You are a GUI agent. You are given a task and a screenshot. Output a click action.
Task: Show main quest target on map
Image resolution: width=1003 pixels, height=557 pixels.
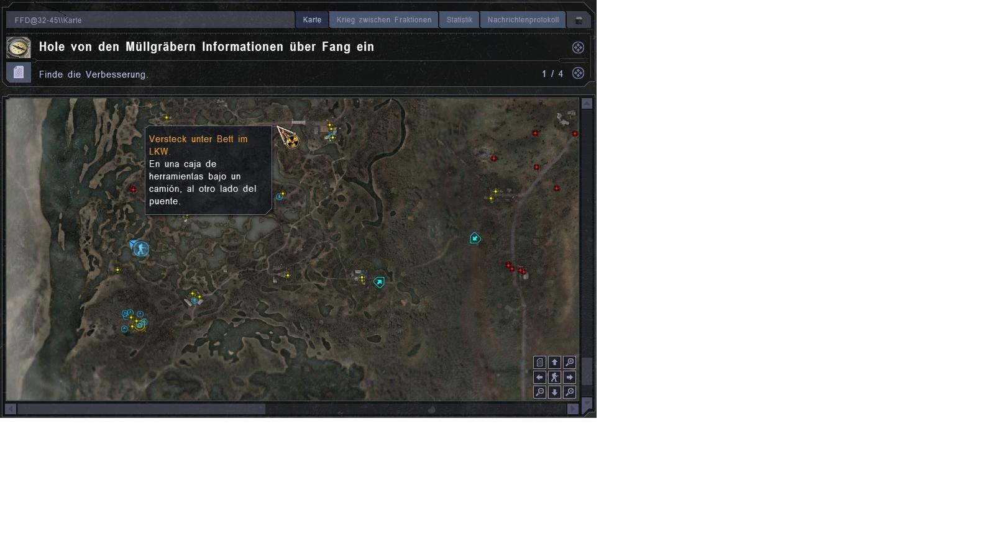pos(578,48)
